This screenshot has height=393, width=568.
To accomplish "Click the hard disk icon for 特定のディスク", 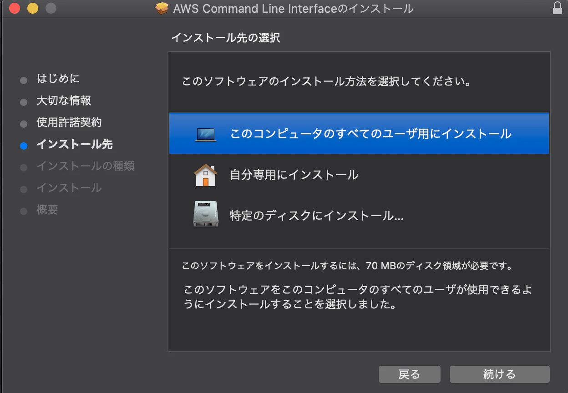I will click(x=206, y=215).
